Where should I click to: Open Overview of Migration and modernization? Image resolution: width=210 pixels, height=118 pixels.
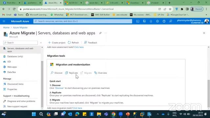tap(101, 73)
